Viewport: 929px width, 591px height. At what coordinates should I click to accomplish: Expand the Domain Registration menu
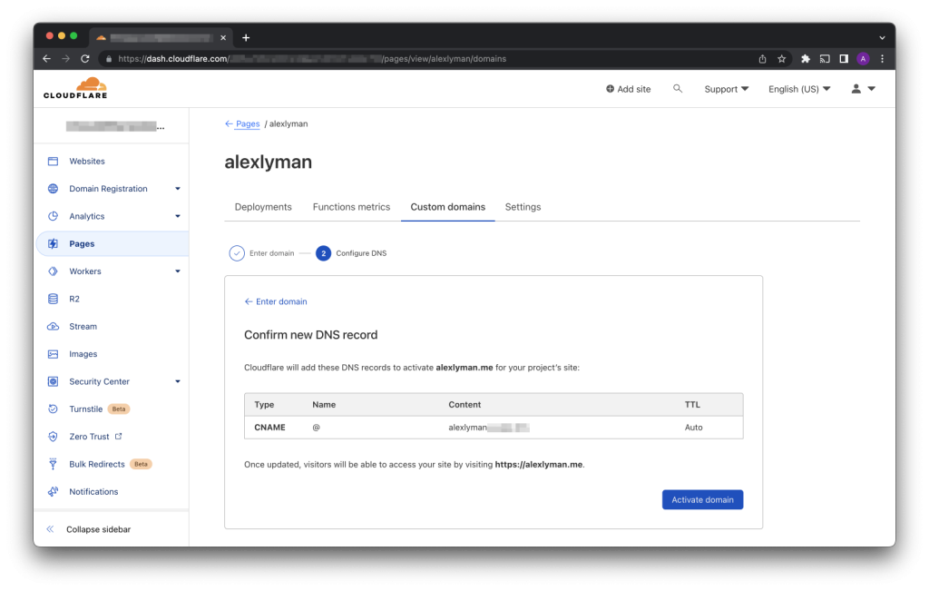click(x=178, y=189)
